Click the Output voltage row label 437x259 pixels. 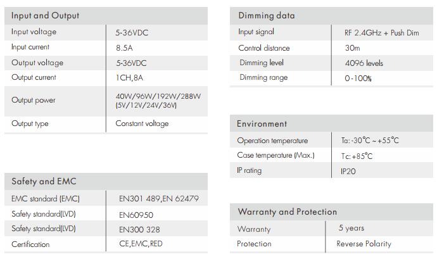[x=37, y=63]
